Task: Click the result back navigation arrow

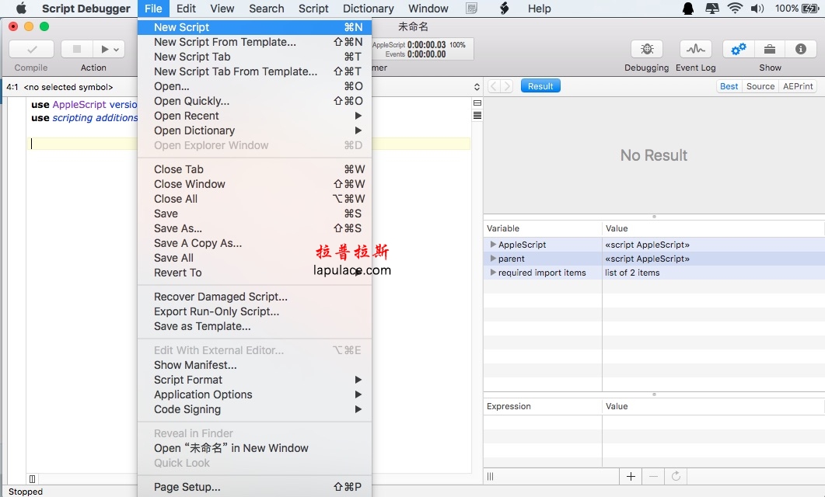Action: pyautogui.click(x=494, y=86)
